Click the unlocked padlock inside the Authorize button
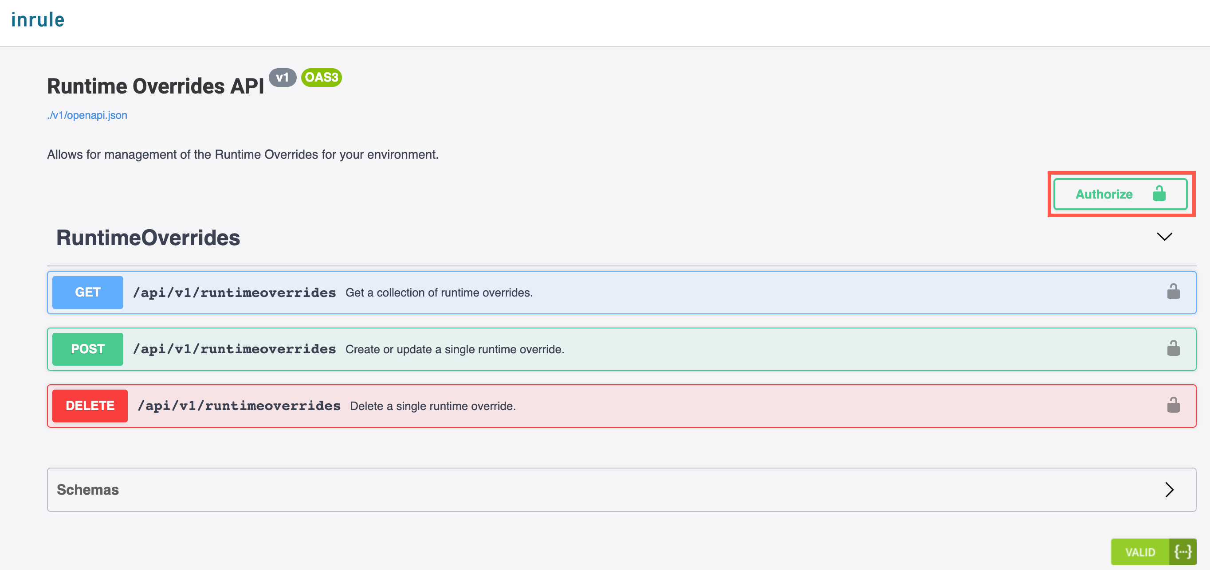The image size is (1210, 570). 1159,194
